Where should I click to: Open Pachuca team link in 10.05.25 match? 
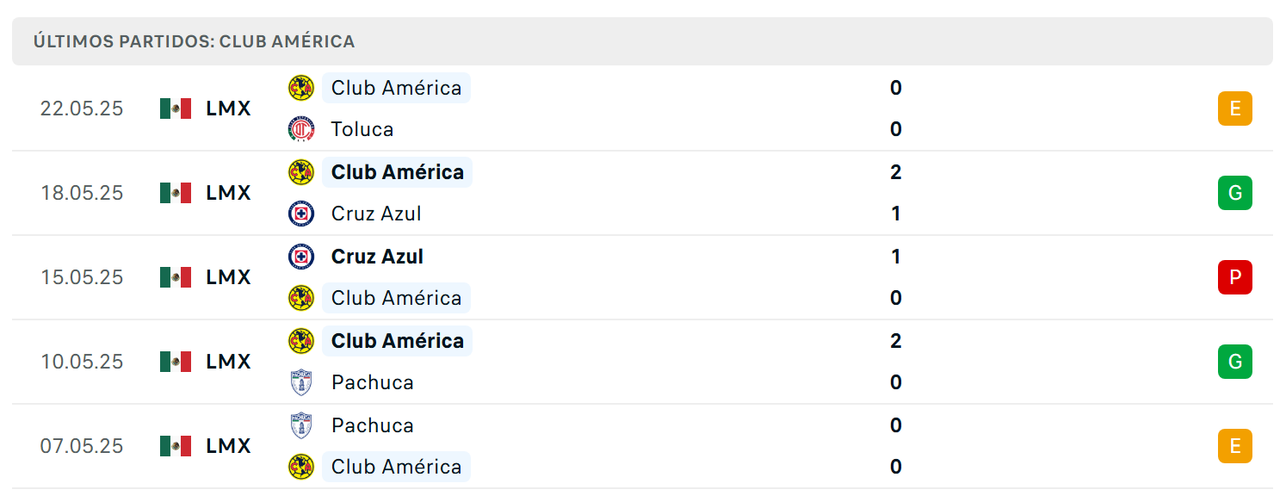[x=373, y=382]
